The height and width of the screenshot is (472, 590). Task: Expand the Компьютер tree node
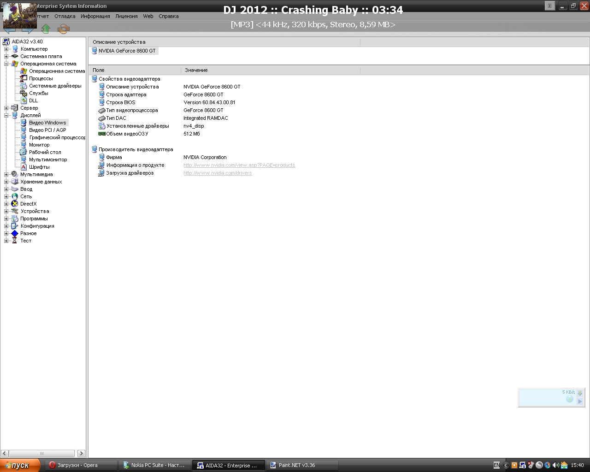(x=6, y=49)
